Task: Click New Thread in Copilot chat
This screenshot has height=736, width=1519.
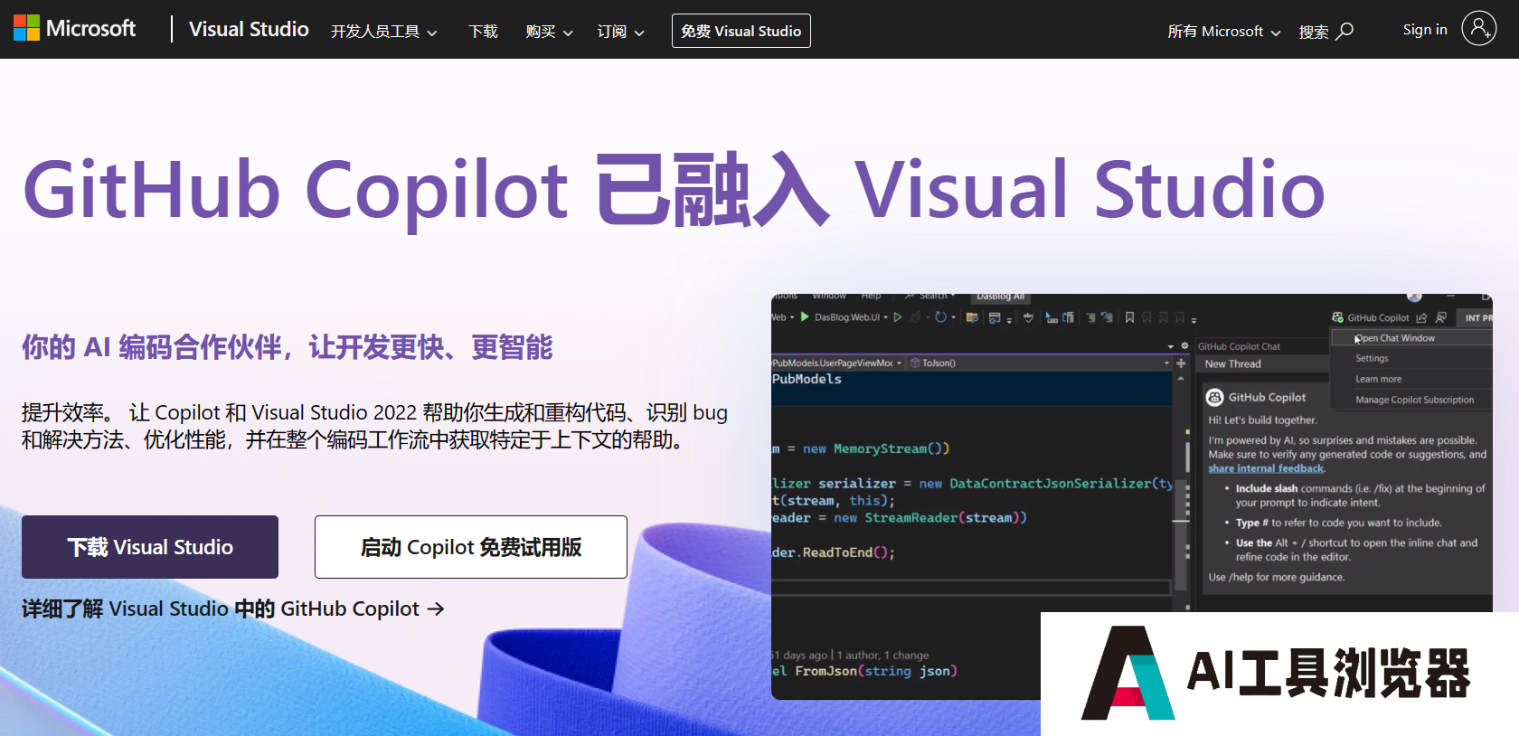Action: tap(1232, 363)
